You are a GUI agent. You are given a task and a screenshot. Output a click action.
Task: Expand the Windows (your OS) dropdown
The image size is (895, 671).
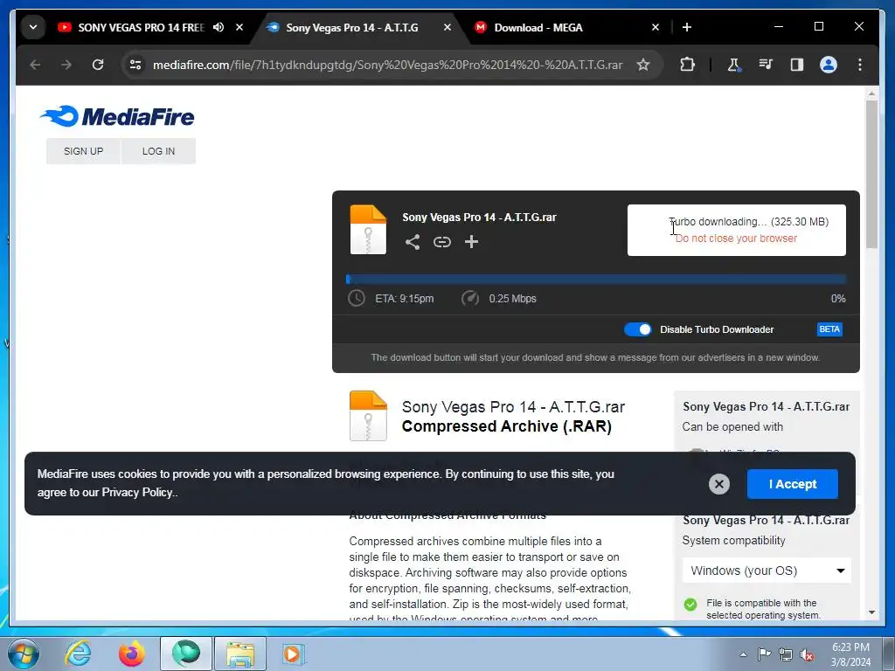pos(767,571)
